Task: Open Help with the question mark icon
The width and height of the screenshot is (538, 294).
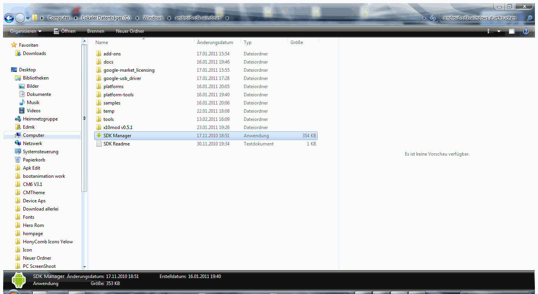Action: (526, 31)
